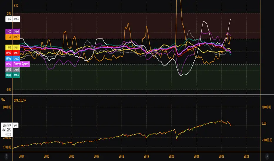Click the 2016 label on time axis
This screenshot has width=274, height=161.
[72, 156]
